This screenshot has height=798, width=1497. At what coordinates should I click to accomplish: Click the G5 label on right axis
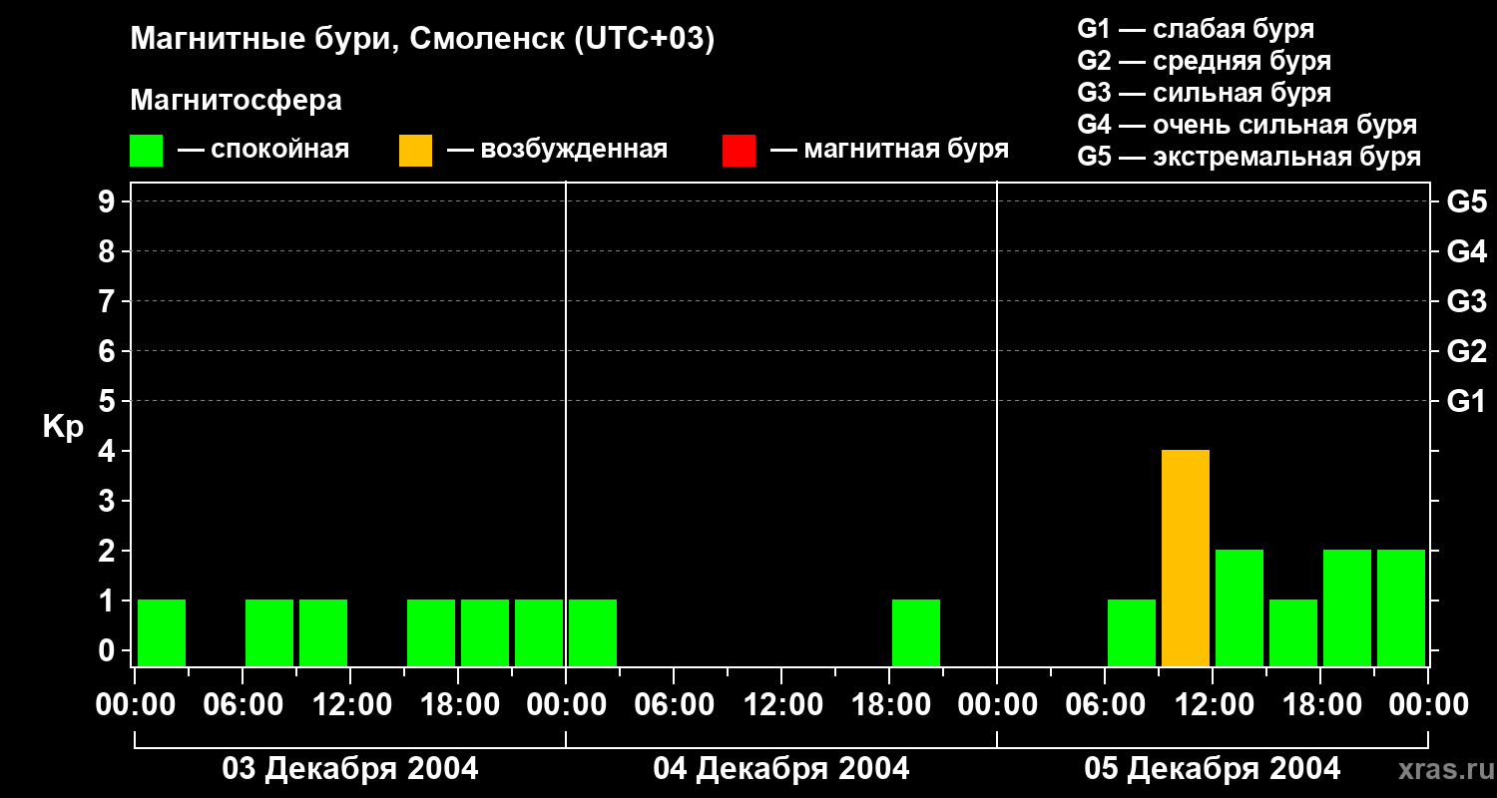point(1466,201)
